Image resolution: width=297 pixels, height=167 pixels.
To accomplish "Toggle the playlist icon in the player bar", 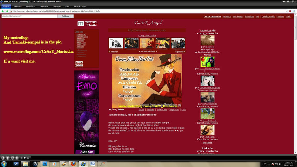I will pyautogui.click(x=21, y=158).
